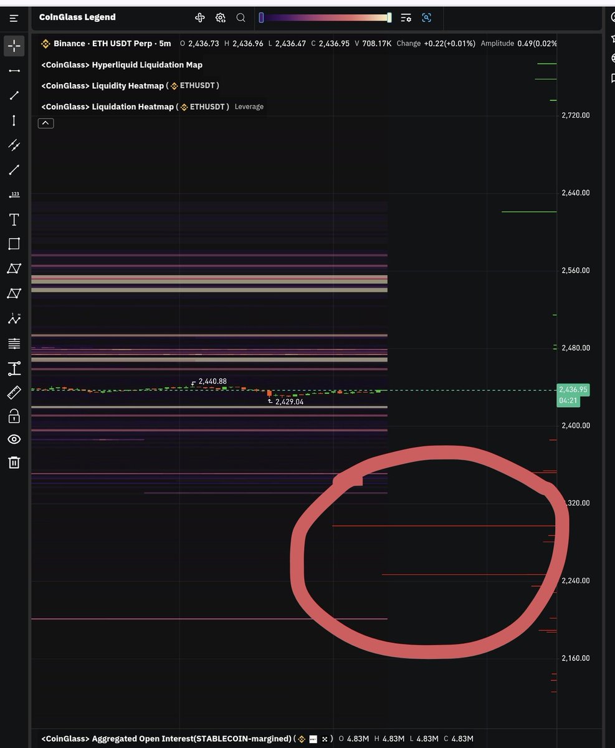Select the parallel channel drawing tool
The image size is (615, 748).
tap(14, 145)
